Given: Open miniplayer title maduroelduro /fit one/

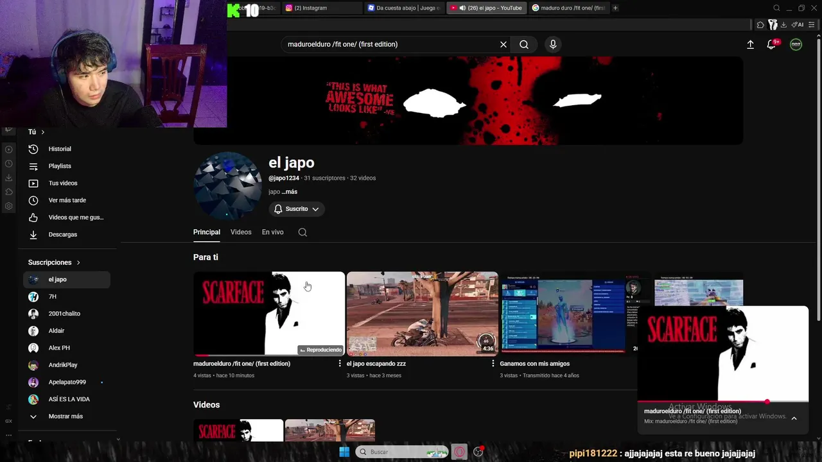Looking at the screenshot, I should coord(692,411).
